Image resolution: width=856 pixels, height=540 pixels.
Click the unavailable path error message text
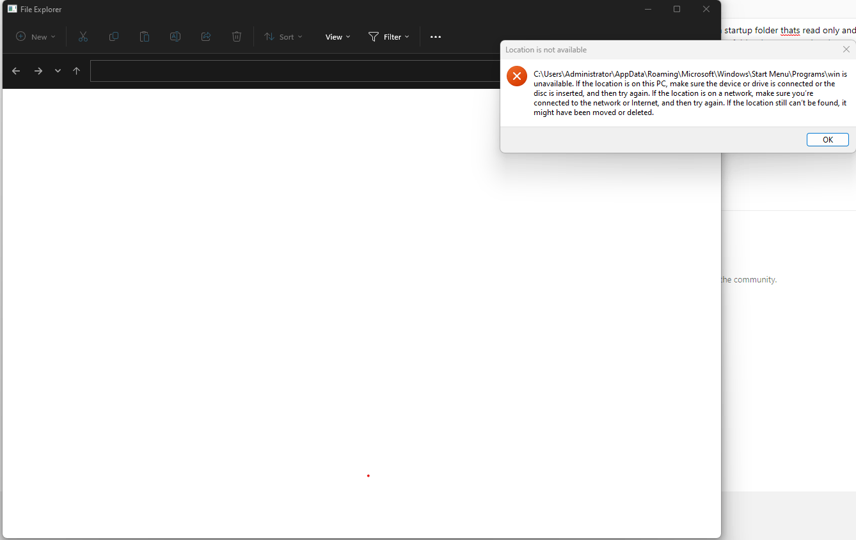(x=690, y=93)
